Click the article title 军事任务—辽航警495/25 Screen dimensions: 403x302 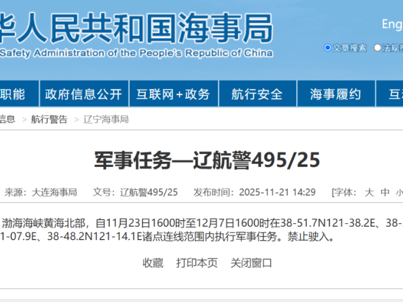point(206,160)
